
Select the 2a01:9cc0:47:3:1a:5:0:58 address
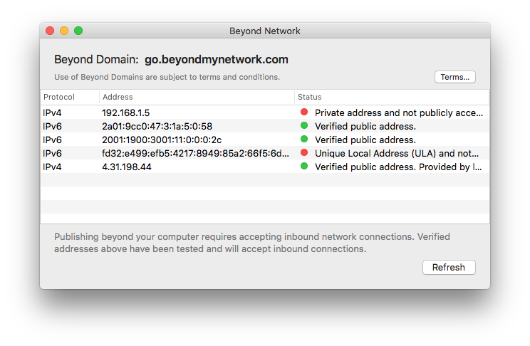tap(157, 127)
